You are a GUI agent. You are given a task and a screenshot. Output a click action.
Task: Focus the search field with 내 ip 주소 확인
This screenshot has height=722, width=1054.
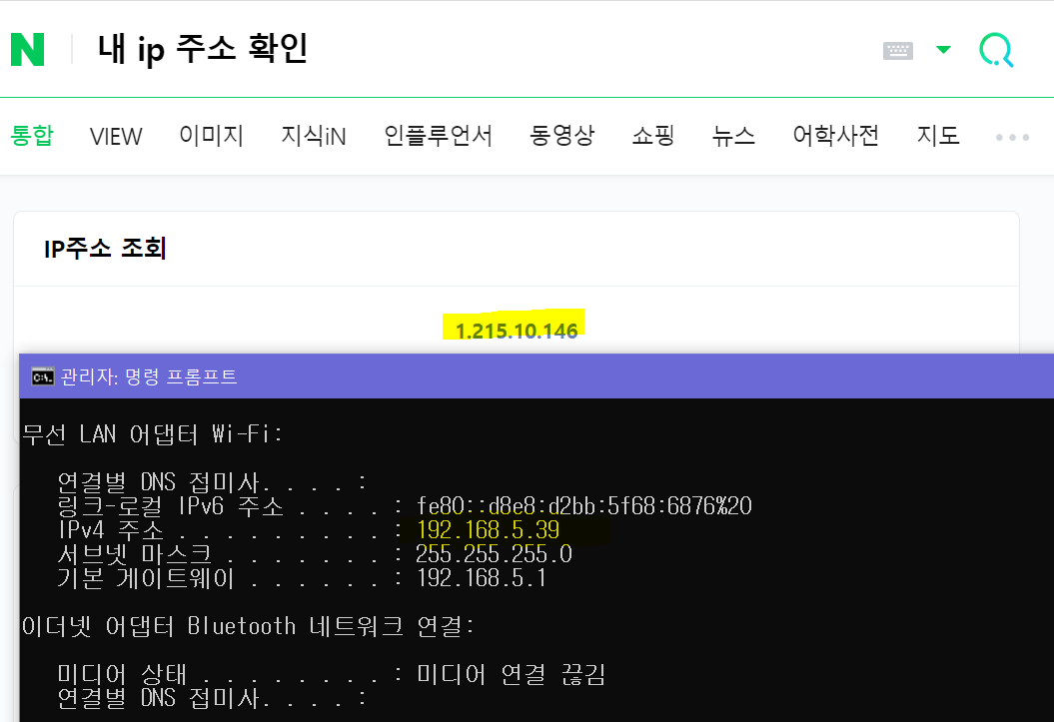click(x=203, y=49)
